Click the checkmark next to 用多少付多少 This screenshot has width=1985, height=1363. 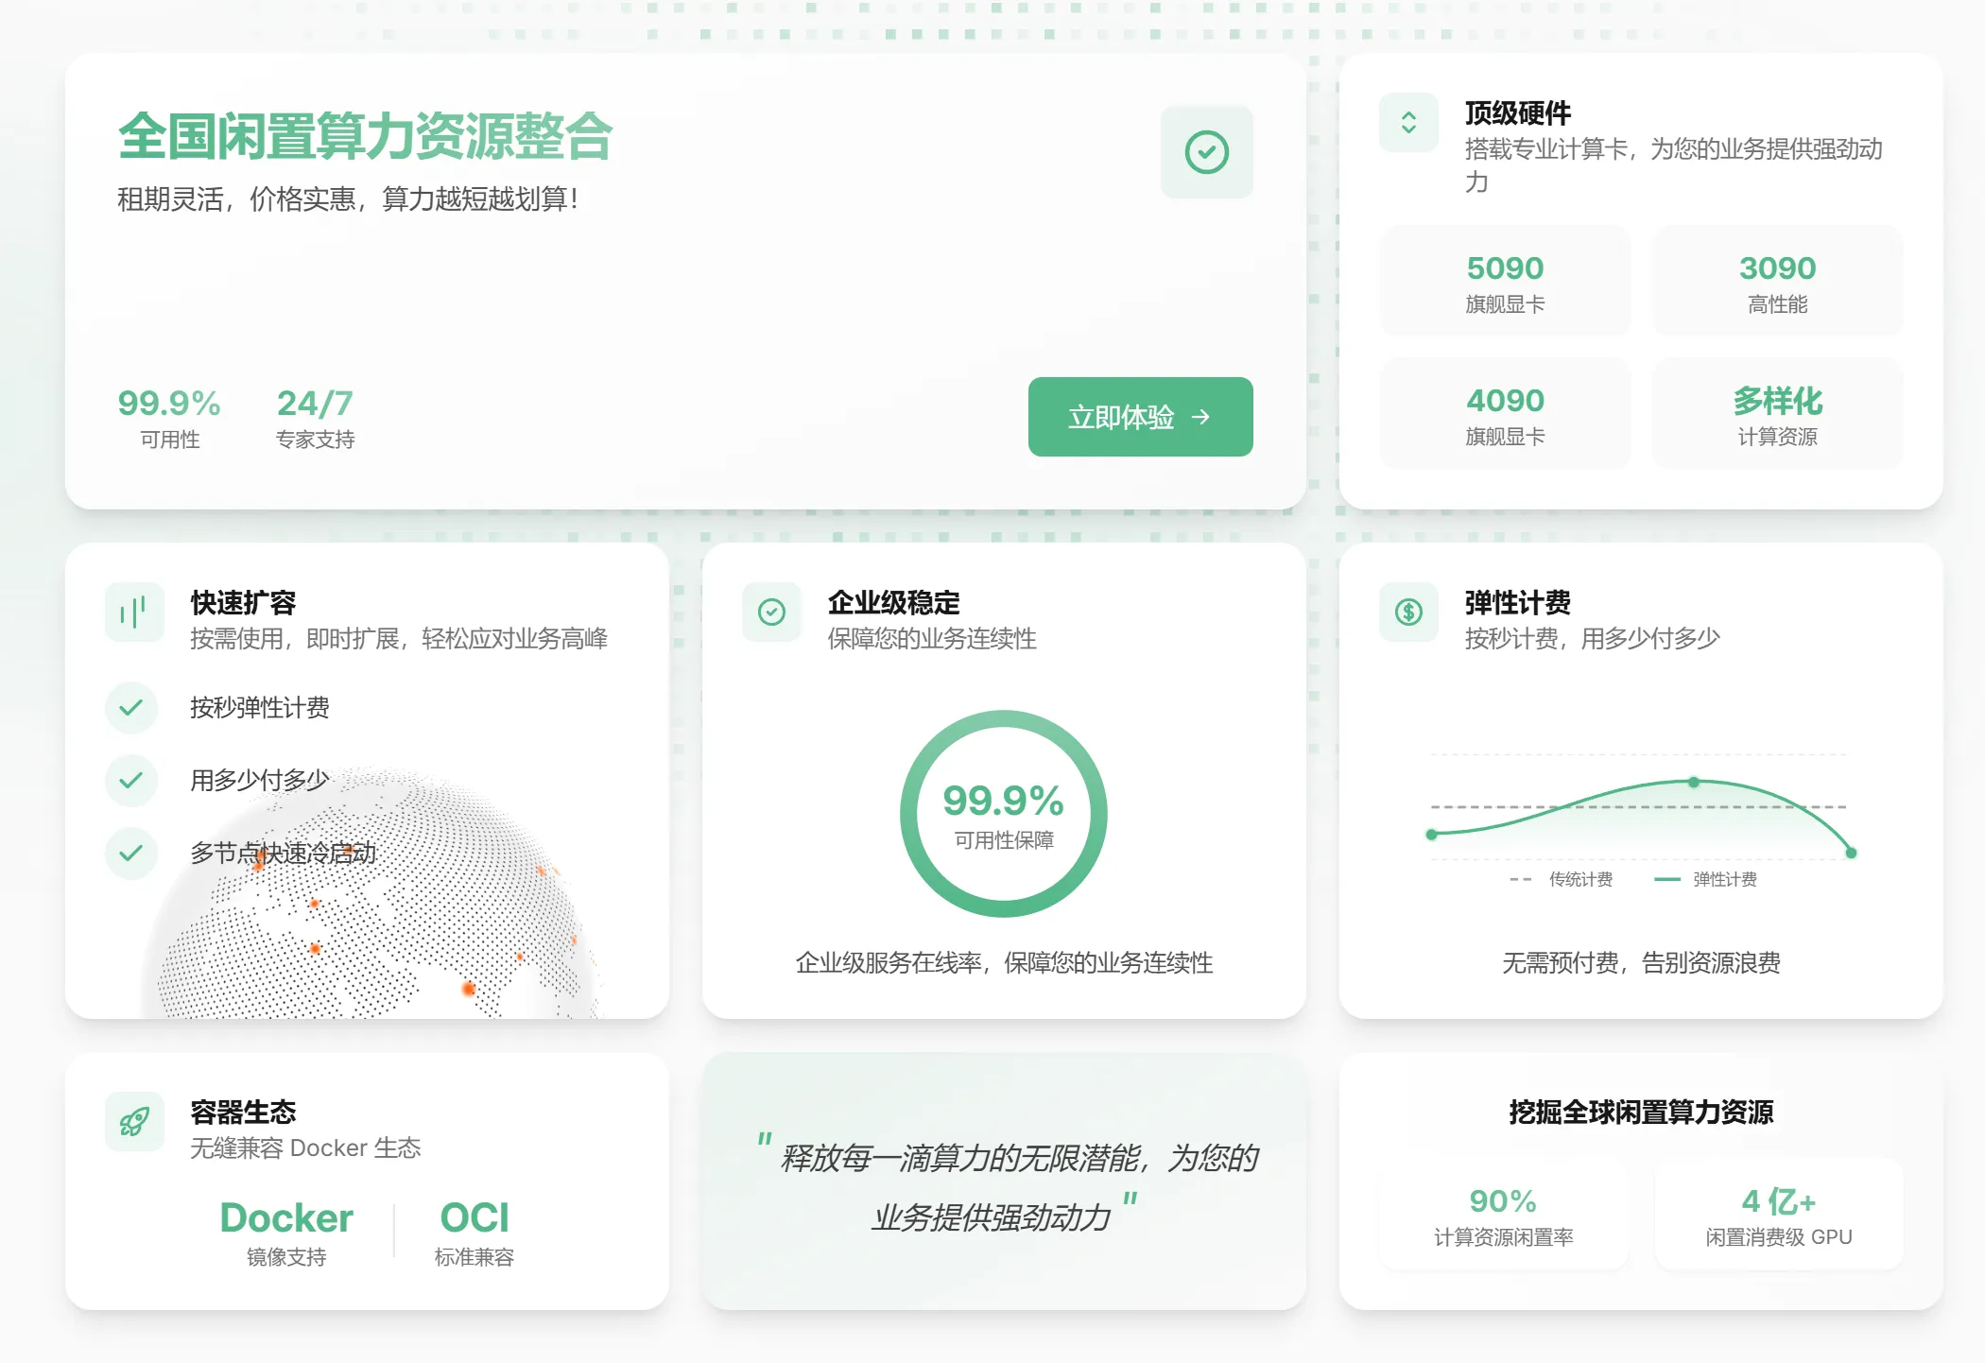tap(131, 780)
